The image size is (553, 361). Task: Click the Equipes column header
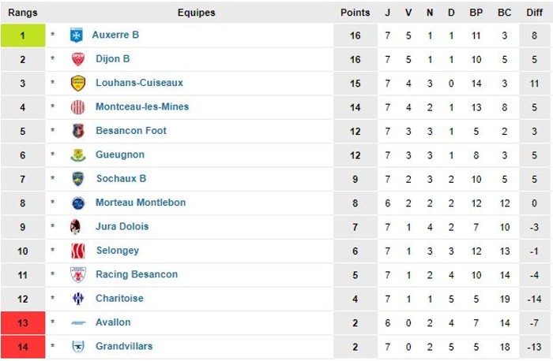pyautogui.click(x=196, y=13)
